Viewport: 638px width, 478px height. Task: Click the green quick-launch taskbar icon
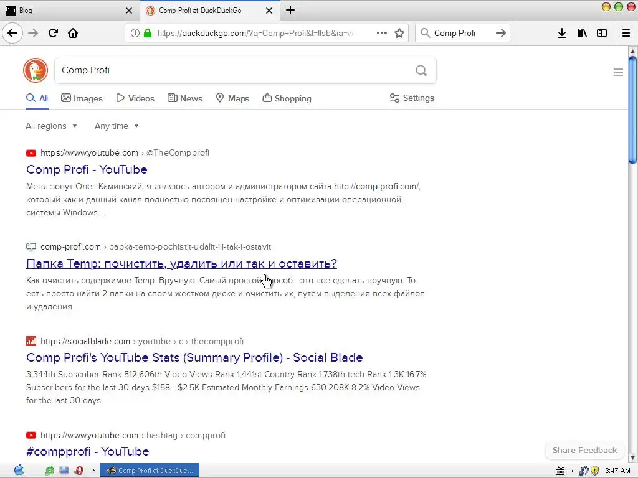50,471
